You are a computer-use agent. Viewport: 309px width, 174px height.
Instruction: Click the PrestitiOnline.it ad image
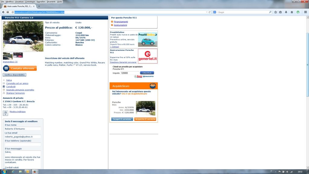148,40
